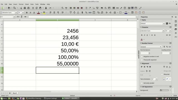Collapse the Number Format section

click(141, 43)
